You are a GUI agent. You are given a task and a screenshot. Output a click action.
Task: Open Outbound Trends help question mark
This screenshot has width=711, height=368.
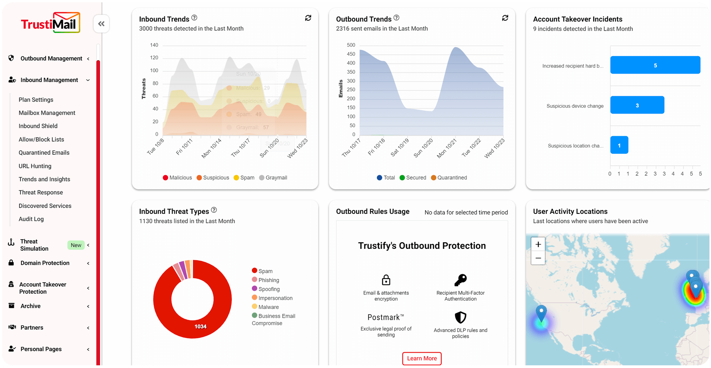click(397, 18)
